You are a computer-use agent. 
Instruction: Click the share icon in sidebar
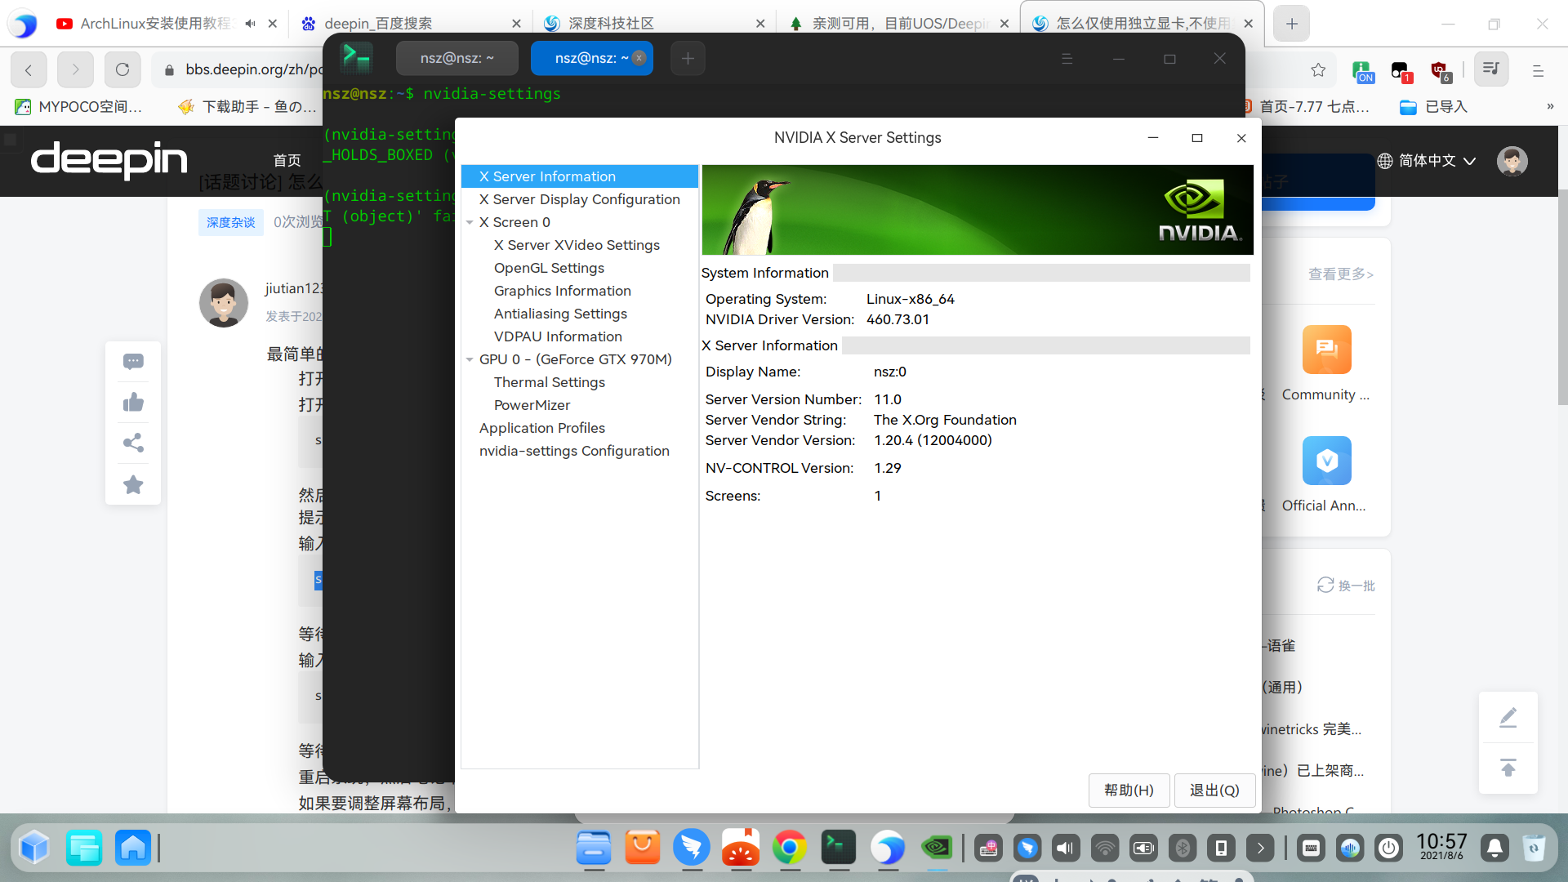tap(133, 443)
